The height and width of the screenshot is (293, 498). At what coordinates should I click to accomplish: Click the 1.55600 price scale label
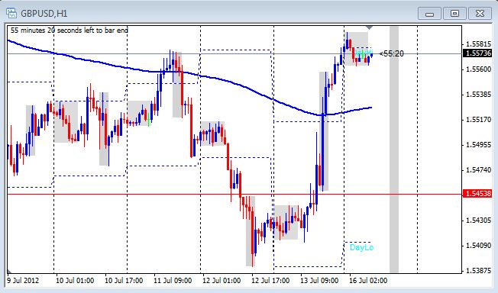pyautogui.click(x=478, y=69)
